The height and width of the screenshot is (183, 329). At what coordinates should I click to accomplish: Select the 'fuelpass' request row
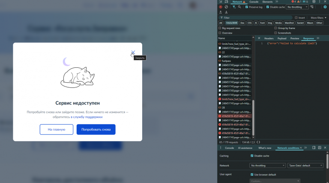235,61
